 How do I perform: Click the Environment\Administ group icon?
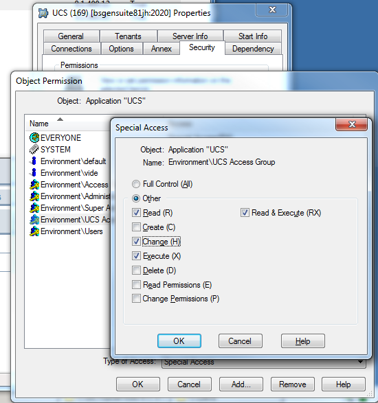click(34, 196)
